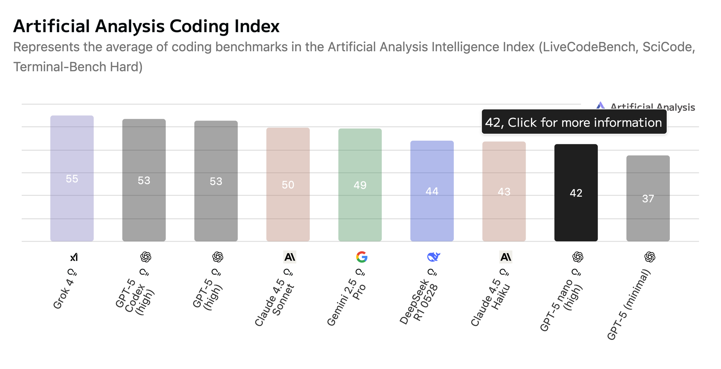Click the "42, Click for more information" tooltip
The height and width of the screenshot is (369, 721).
pos(574,122)
